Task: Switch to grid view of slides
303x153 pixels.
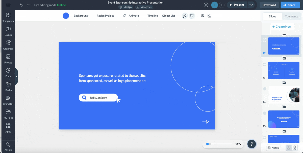Action: 289,148
